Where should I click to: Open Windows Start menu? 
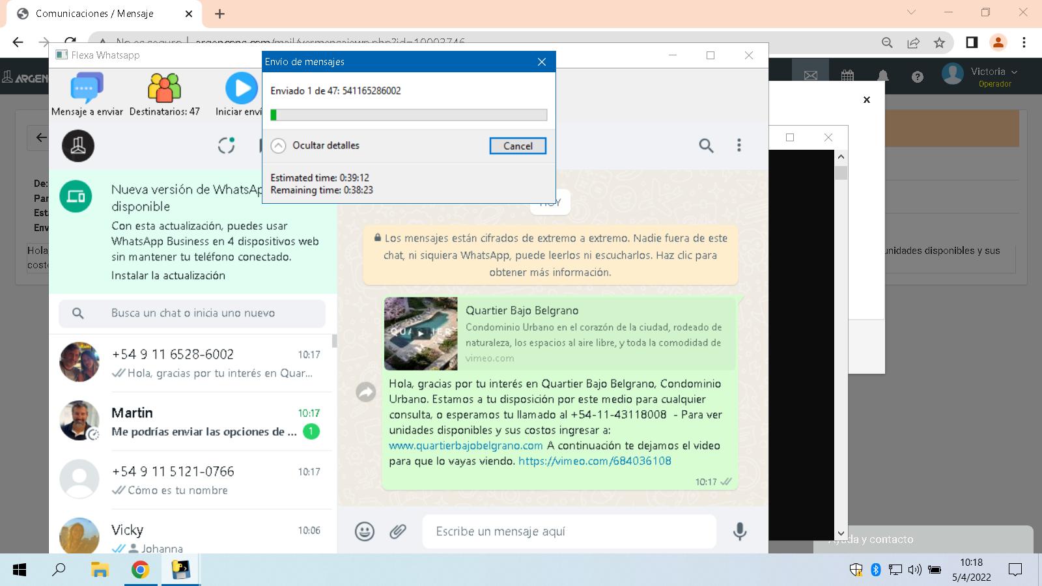pos(20,570)
